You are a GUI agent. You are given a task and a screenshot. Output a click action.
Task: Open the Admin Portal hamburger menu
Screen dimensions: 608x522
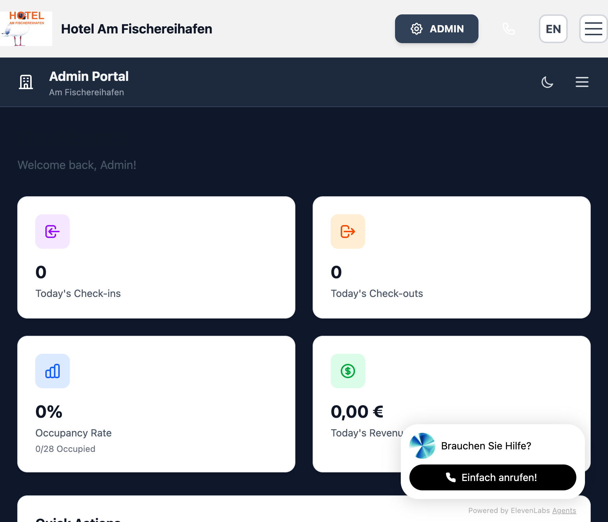[582, 82]
